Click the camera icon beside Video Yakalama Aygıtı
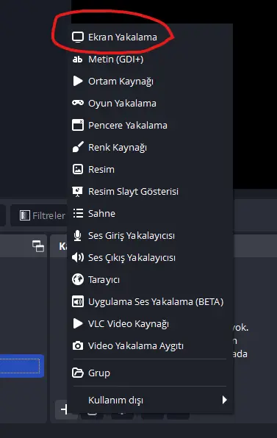The image size is (277, 438). tap(78, 346)
